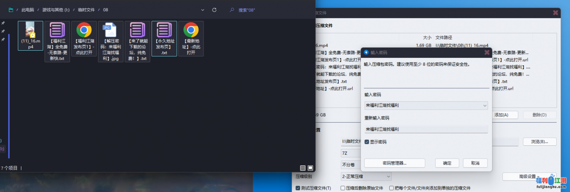
Task: Click the 重新输入密码 text field
Action: click(426, 129)
